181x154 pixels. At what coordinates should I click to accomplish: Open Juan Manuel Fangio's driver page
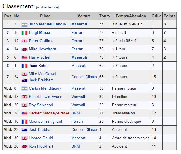(x=47, y=24)
